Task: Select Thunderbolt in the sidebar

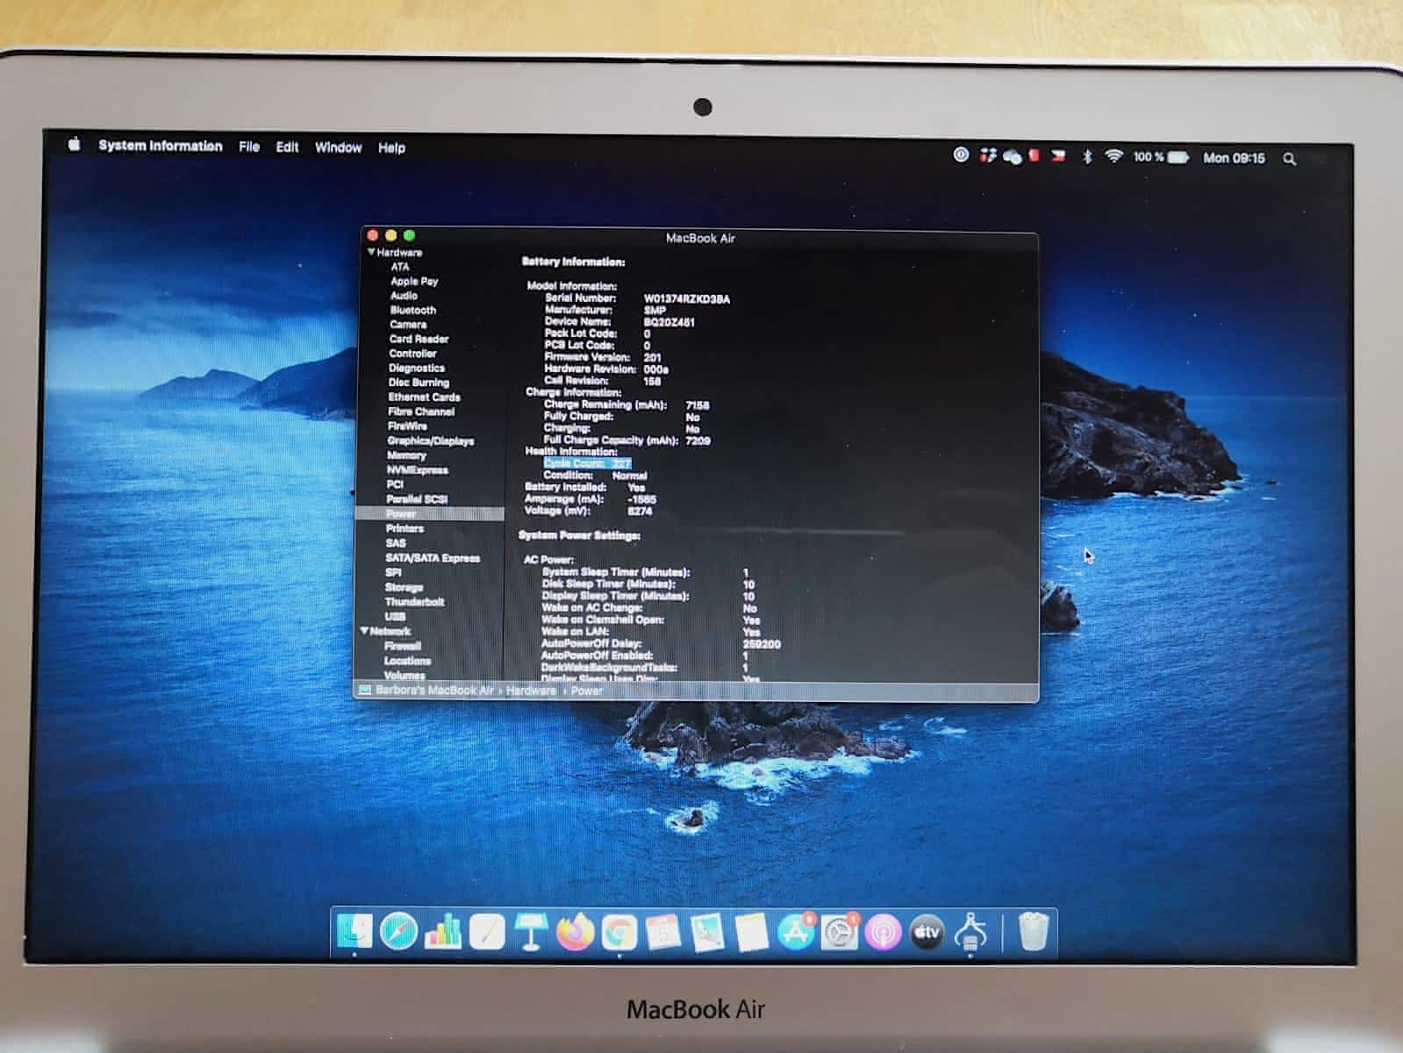Action: pos(414,602)
